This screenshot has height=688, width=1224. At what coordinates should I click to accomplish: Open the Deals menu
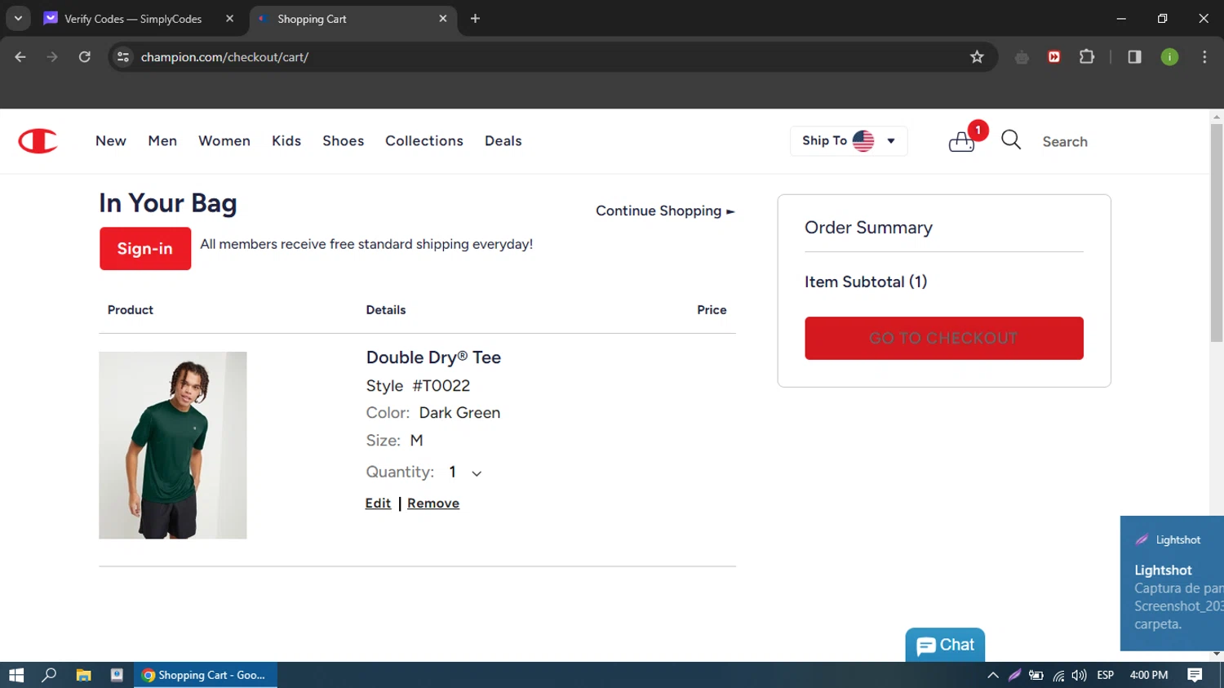pyautogui.click(x=503, y=141)
